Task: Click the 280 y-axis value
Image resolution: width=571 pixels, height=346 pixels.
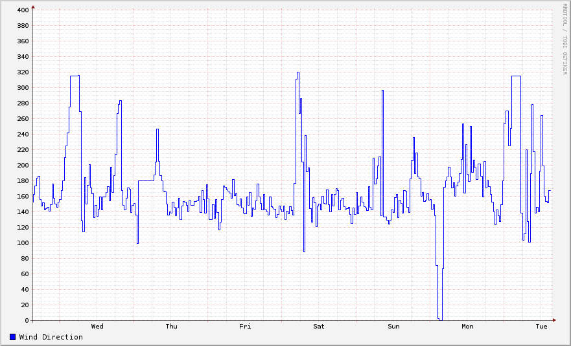Action: [23, 103]
